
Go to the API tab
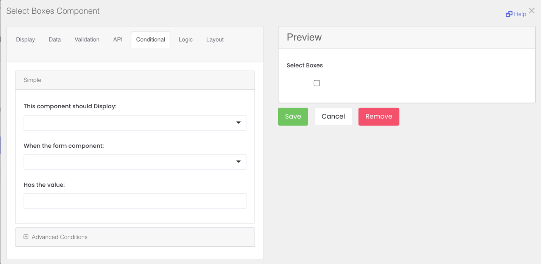point(118,39)
